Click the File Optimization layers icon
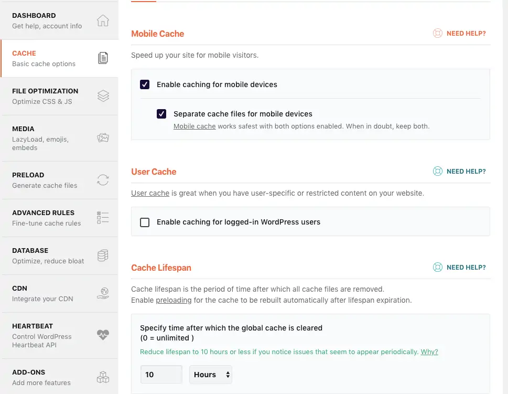This screenshot has width=508, height=394. click(x=103, y=96)
